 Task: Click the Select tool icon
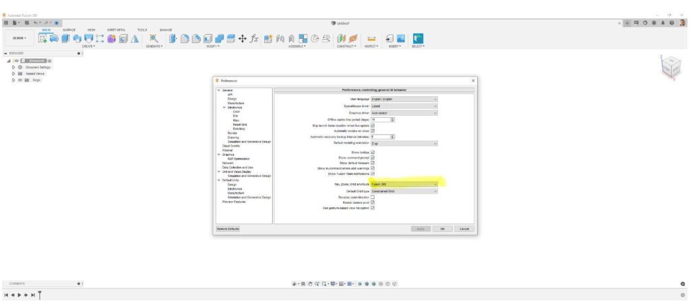coord(418,38)
